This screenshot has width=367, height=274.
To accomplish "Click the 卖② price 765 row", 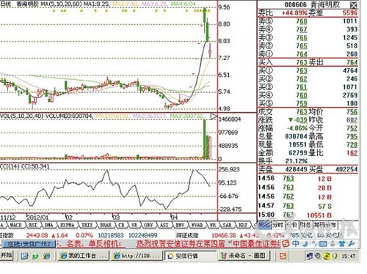I will 308,46.
